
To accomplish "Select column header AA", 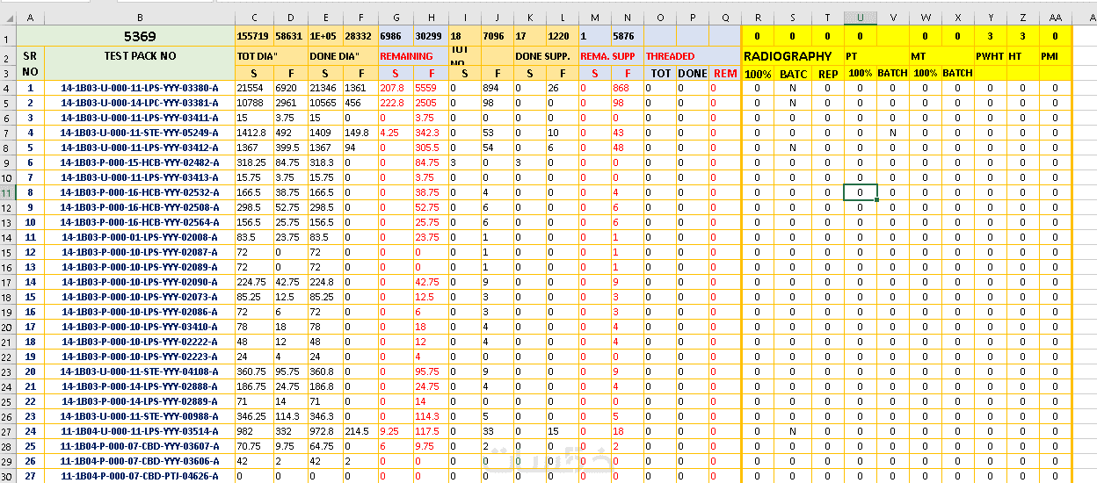I will click(1055, 18).
